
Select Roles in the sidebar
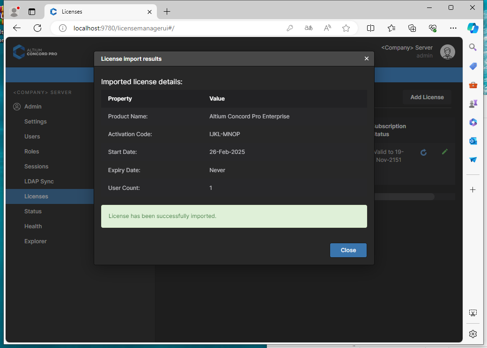click(32, 152)
